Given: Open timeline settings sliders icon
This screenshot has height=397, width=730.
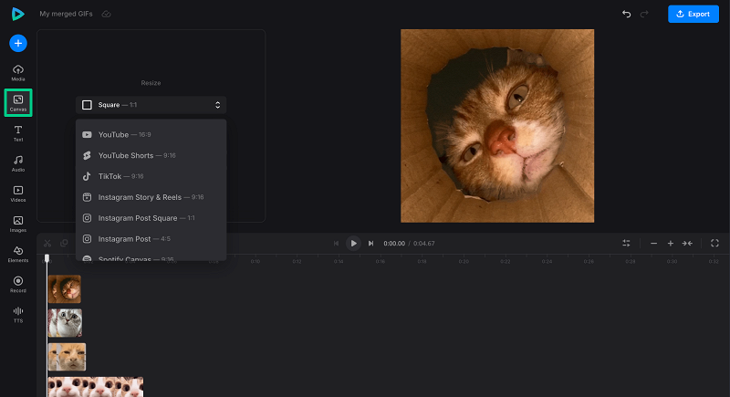Looking at the screenshot, I should [x=626, y=244].
